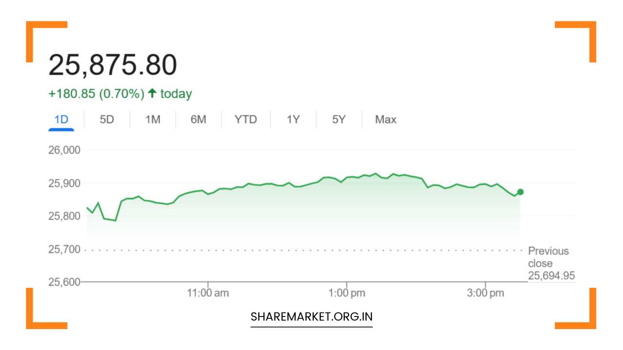The image size is (623, 350).
Task: Click the peak of the green price line
Action: click(x=375, y=173)
